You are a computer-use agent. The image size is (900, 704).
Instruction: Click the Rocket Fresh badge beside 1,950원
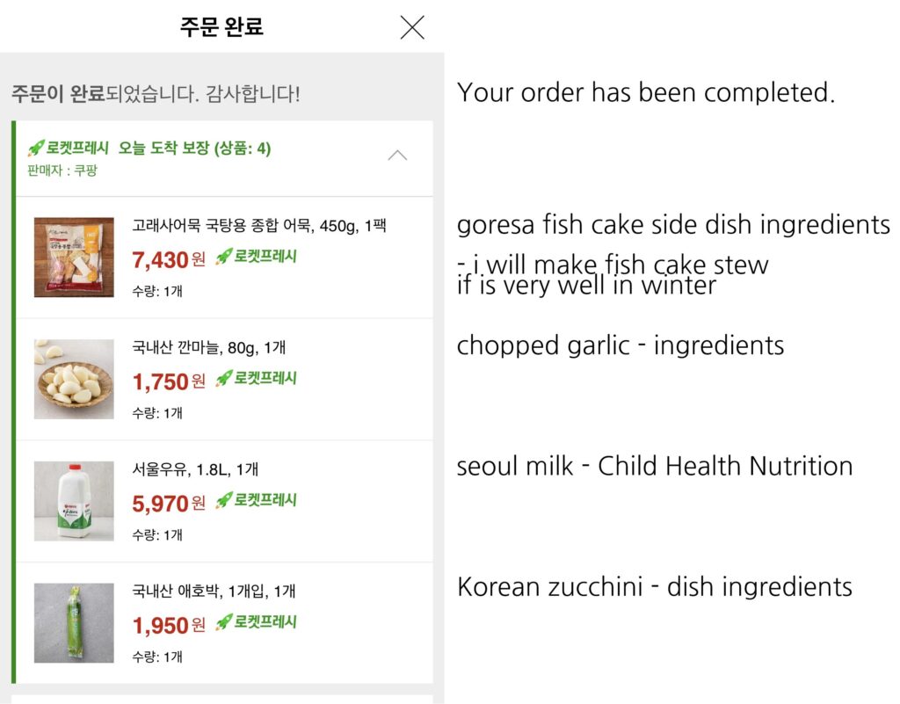tap(256, 622)
